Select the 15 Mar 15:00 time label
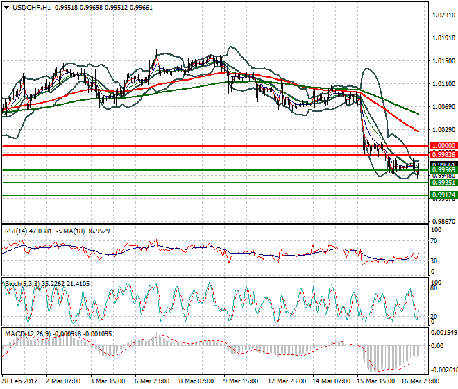This screenshot has height=389, width=458. pyautogui.click(x=375, y=381)
